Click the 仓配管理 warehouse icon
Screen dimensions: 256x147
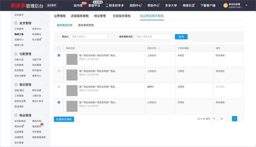16,54
